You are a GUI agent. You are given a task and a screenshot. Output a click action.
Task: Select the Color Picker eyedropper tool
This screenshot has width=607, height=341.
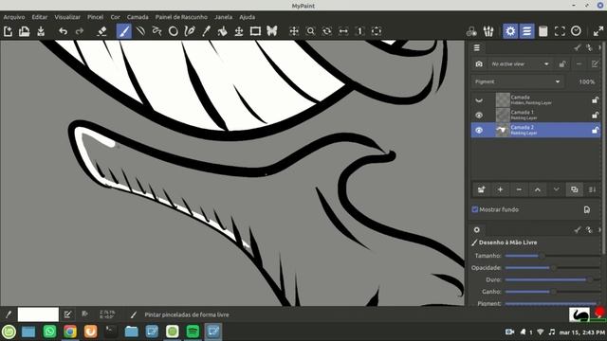206,31
